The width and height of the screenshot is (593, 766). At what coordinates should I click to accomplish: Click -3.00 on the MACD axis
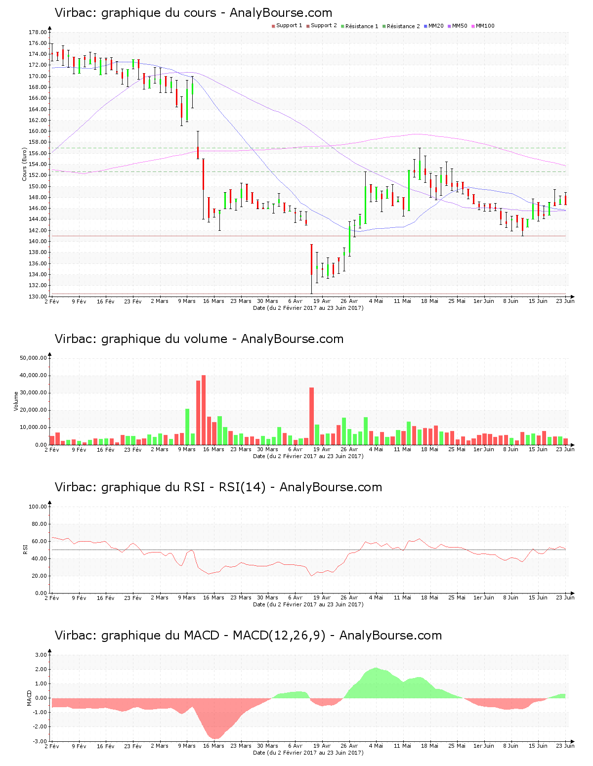(x=40, y=741)
